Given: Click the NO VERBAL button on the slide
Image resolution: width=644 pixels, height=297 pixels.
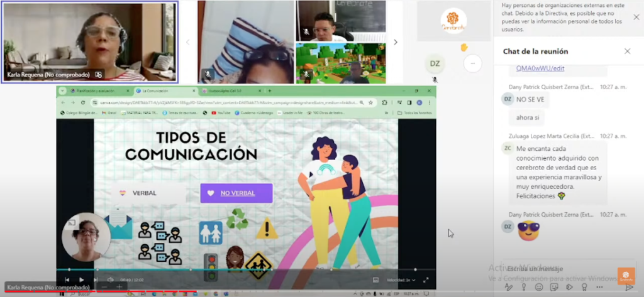Looking at the screenshot, I should pos(236,193).
